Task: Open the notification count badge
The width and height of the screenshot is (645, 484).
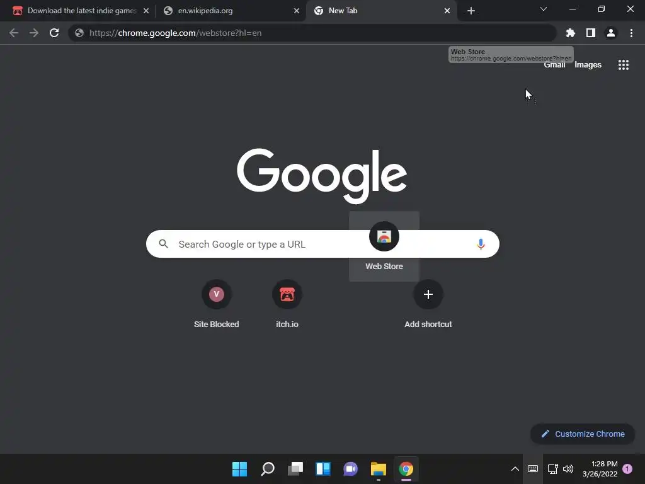Action: pos(627,469)
